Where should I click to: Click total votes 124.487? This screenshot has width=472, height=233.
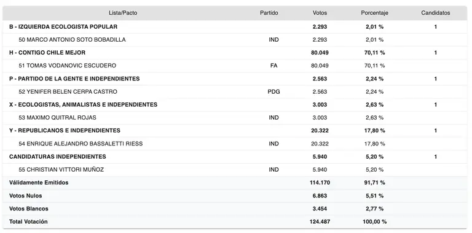pyautogui.click(x=320, y=221)
